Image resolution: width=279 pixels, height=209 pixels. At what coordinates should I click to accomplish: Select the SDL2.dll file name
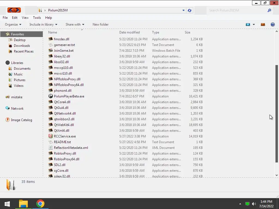(x=60, y=165)
